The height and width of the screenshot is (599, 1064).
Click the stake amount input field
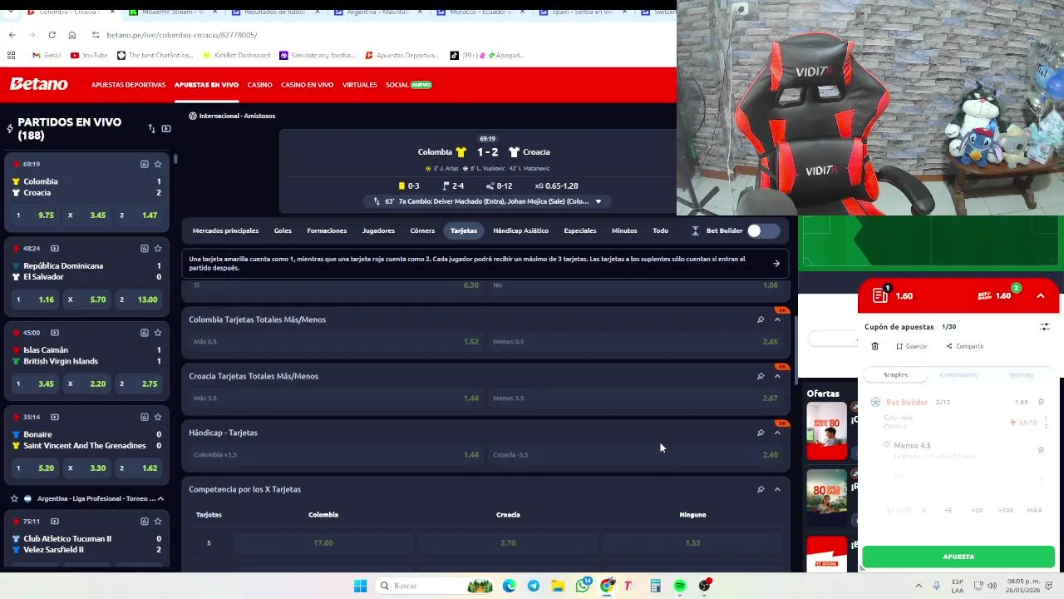[899, 510]
